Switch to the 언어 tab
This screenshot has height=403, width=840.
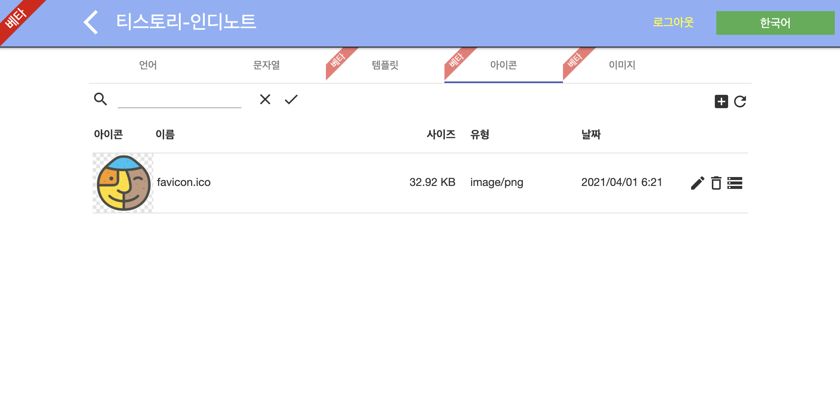(x=148, y=65)
